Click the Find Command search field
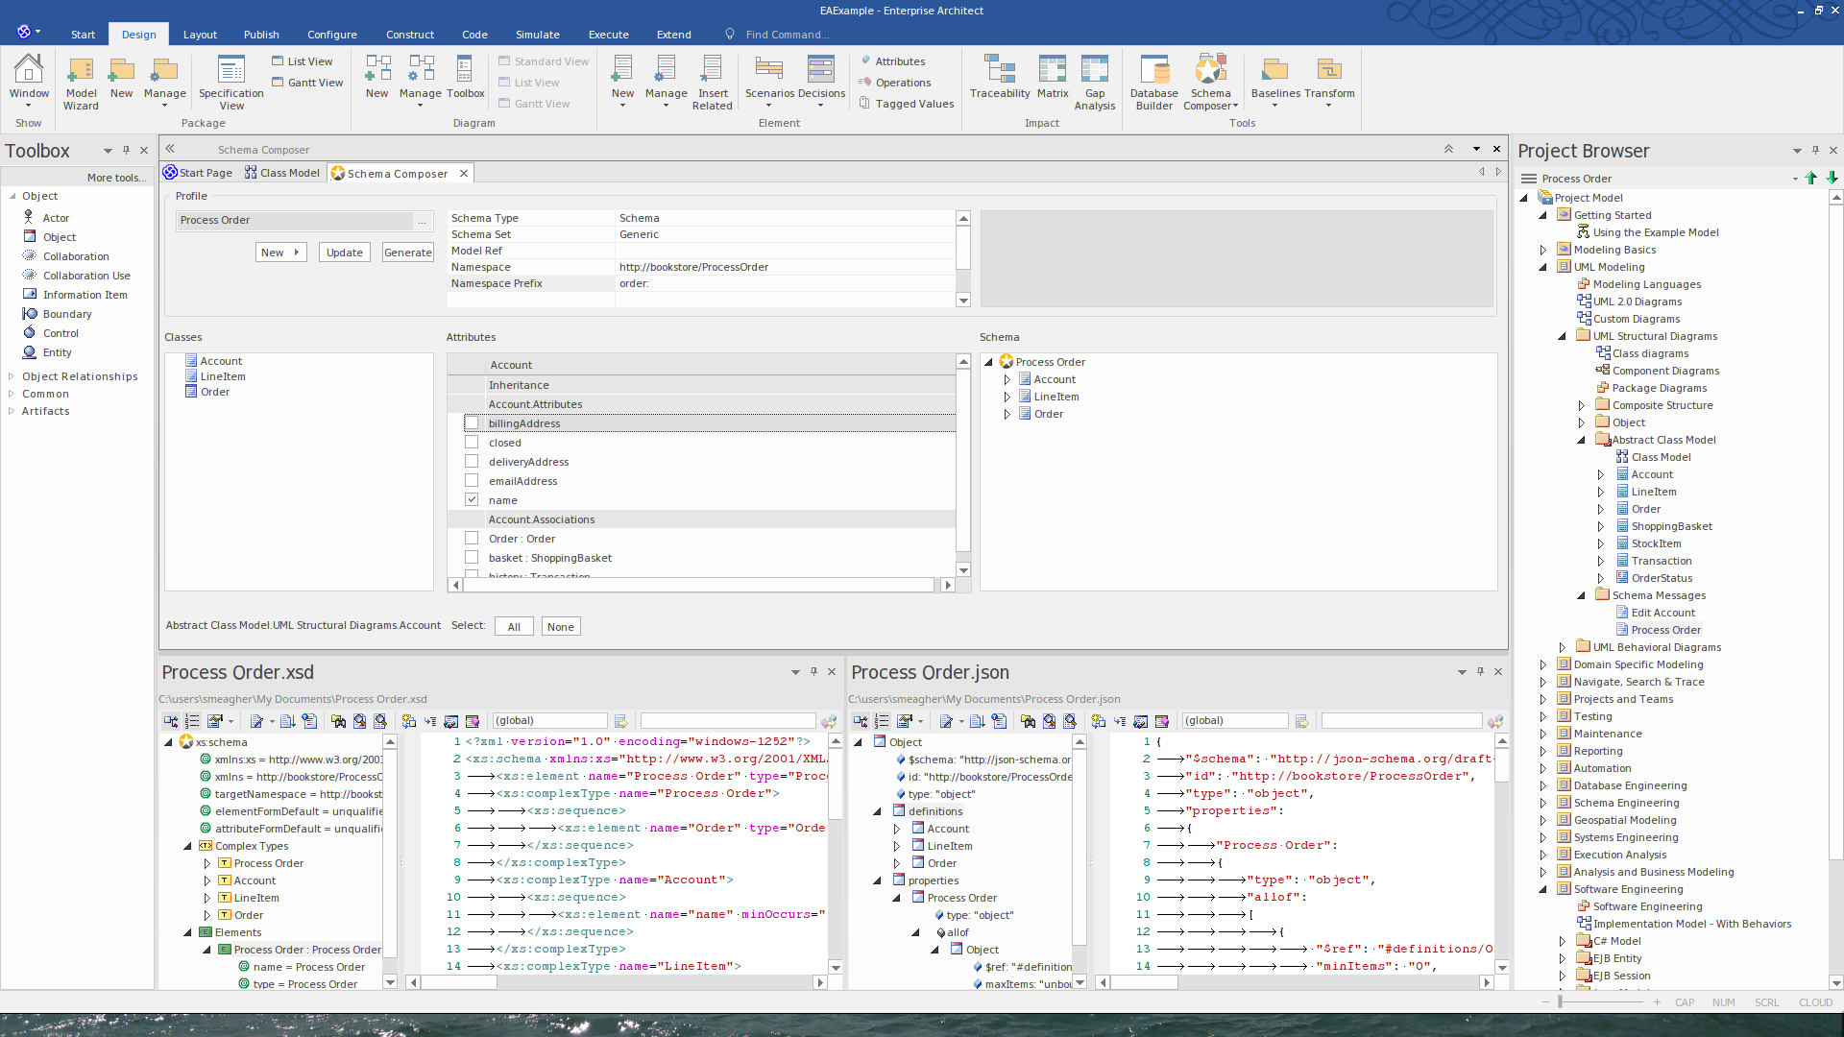The height and width of the screenshot is (1037, 1844). click(787, 35)
